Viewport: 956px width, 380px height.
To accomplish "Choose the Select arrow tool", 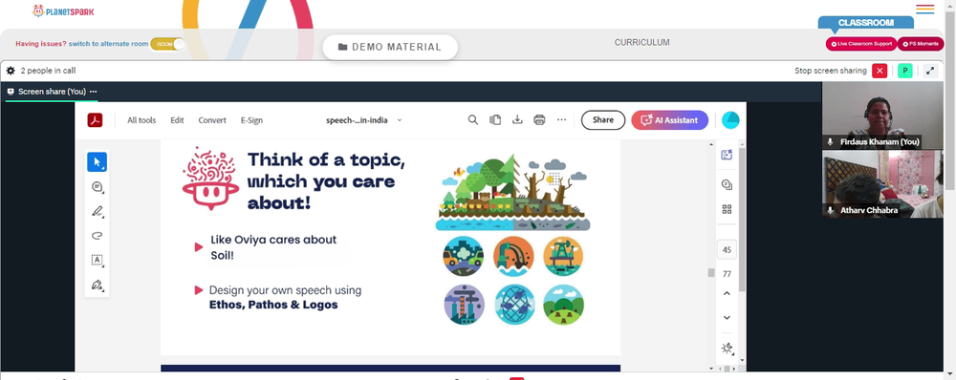I will pos(97,162).
